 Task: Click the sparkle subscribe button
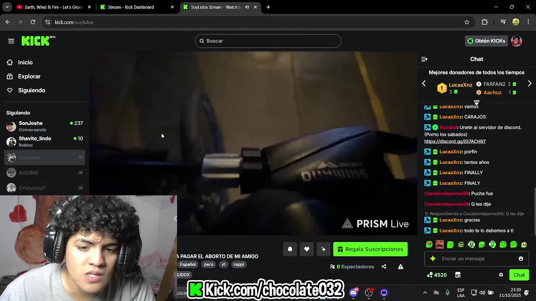pos(323,249)
